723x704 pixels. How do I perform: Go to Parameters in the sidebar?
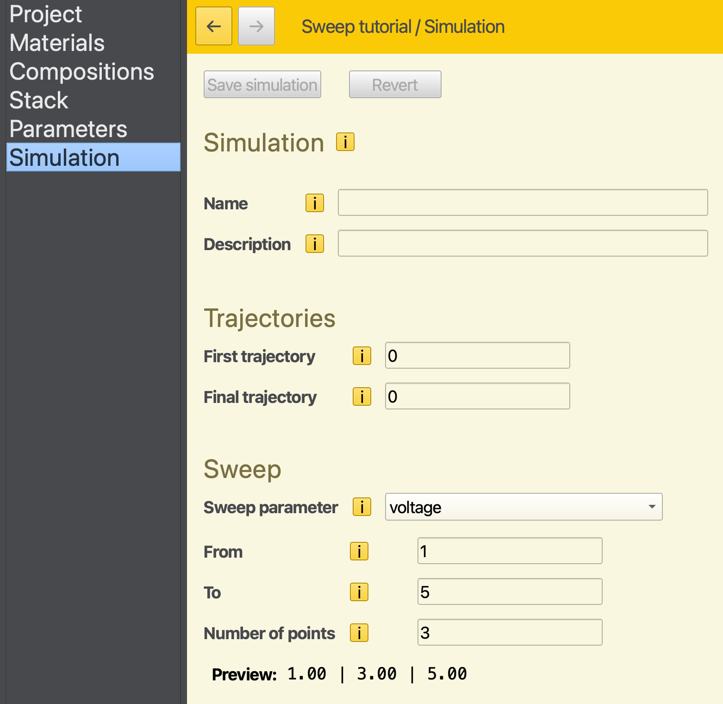68,129
